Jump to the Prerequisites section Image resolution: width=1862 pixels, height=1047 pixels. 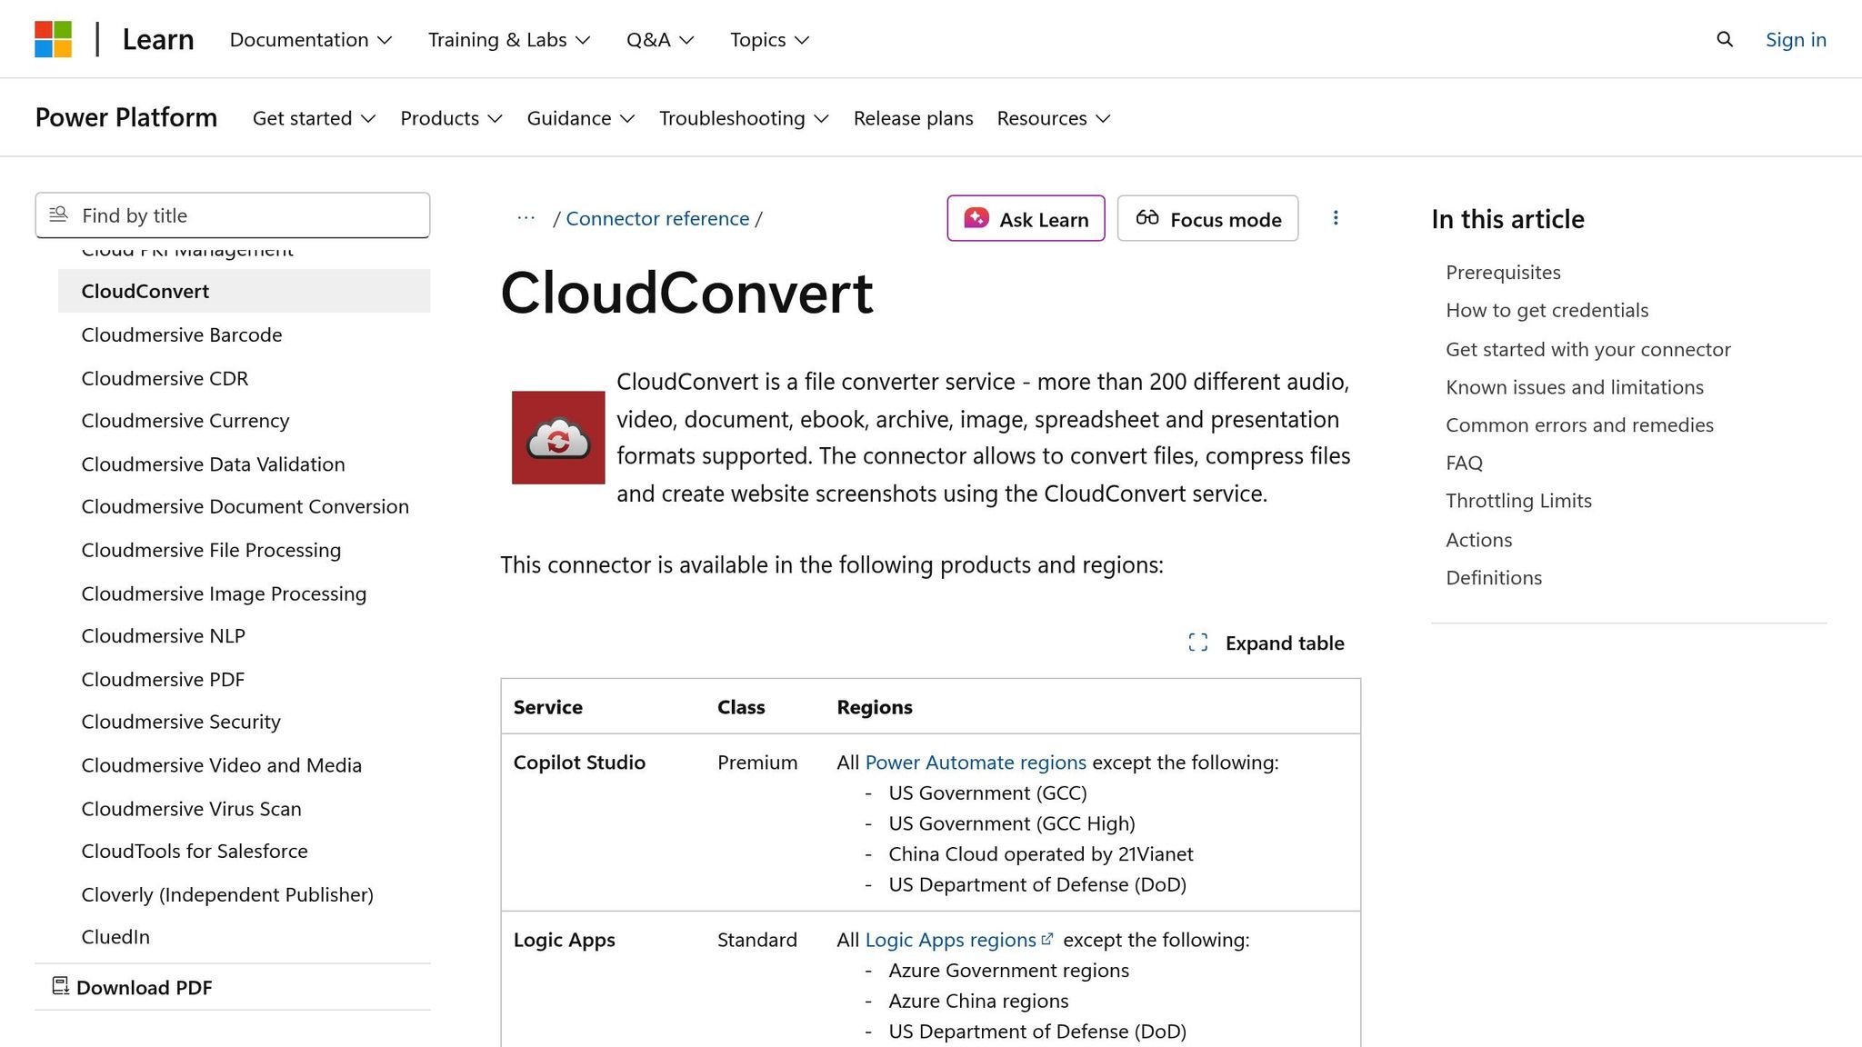point(1502,272)
